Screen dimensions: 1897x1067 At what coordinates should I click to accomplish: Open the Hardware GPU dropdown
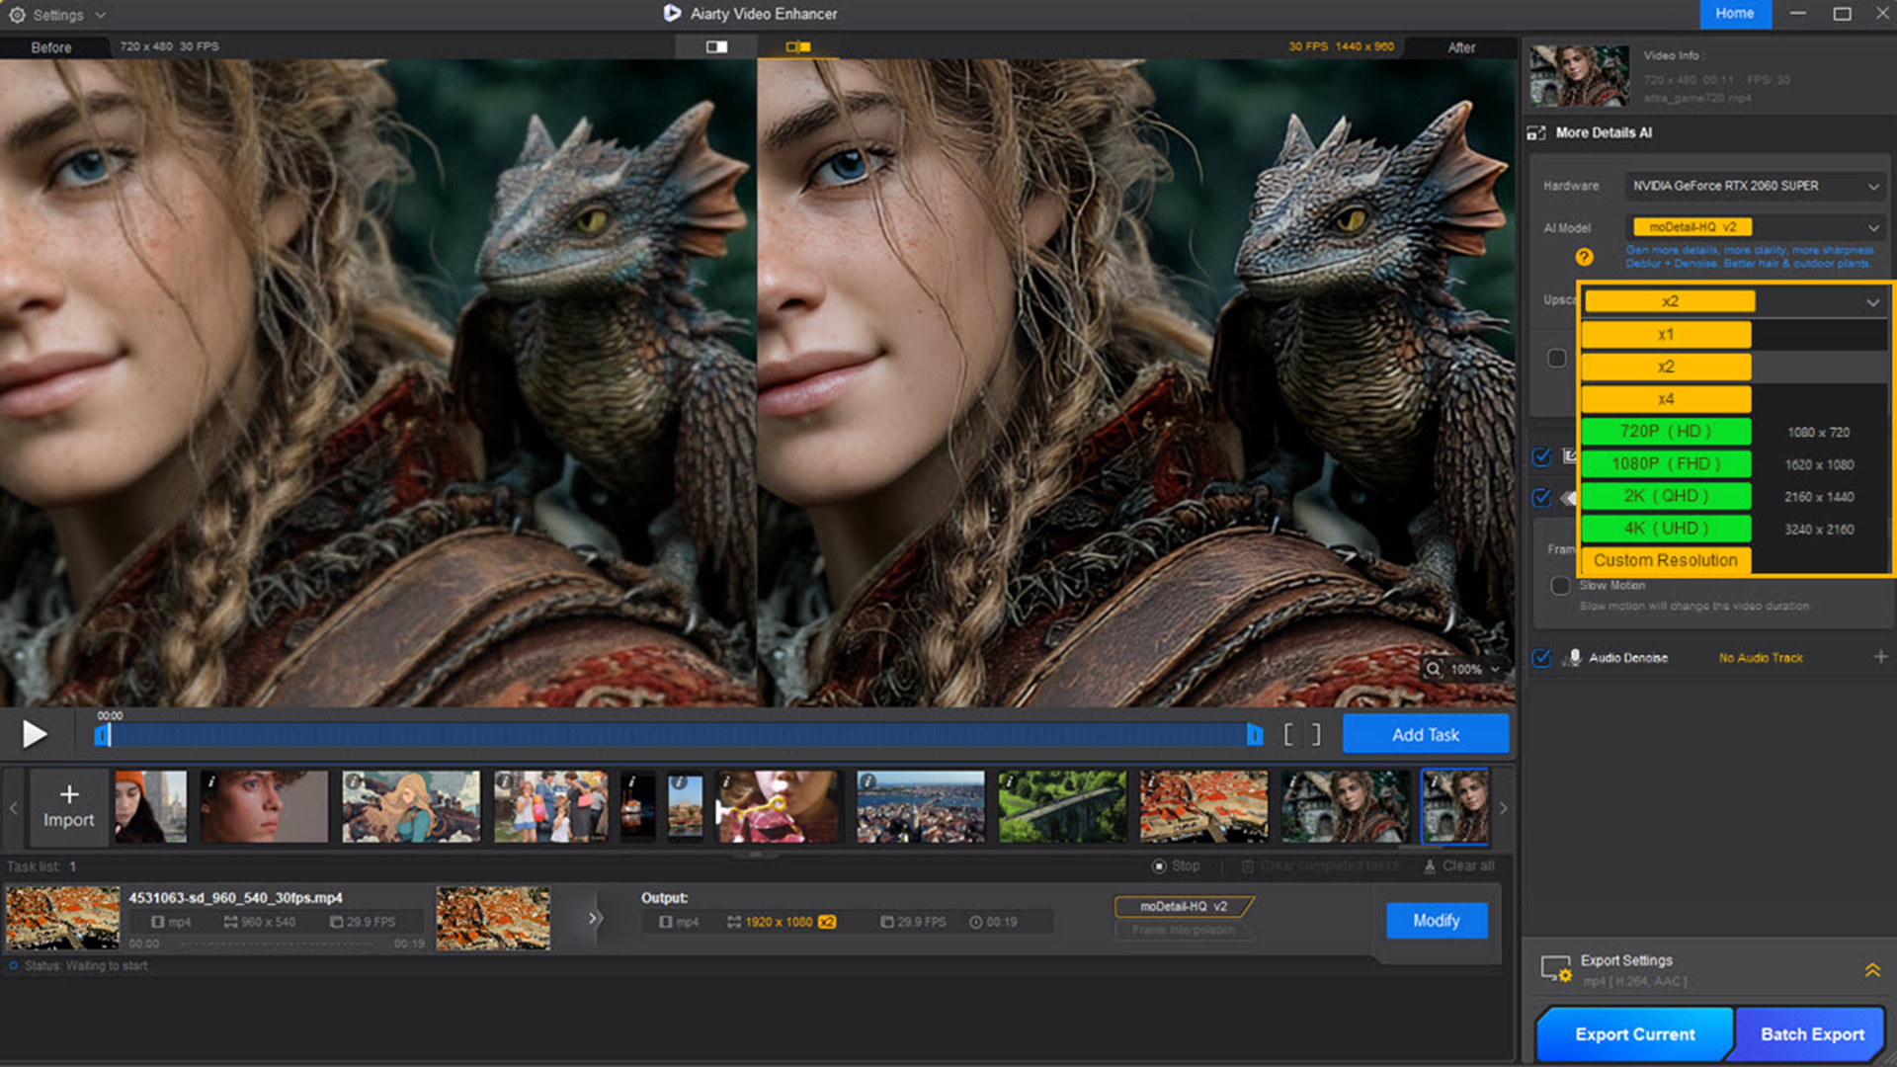1754,186
